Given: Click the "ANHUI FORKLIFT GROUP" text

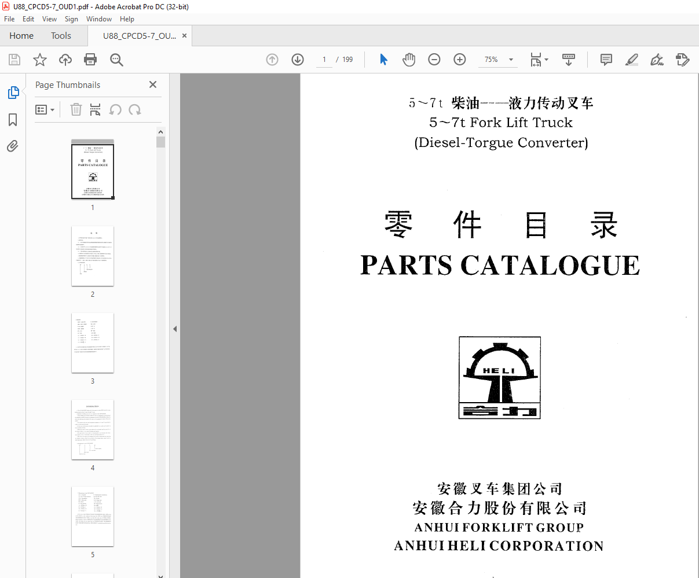Looking at the screenshot, I should [x=499, y=528].
